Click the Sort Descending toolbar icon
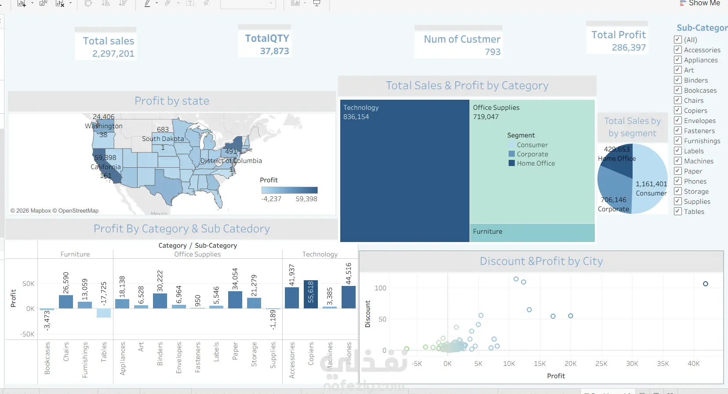This screenshot has height=394, width=728. (123, 3)
